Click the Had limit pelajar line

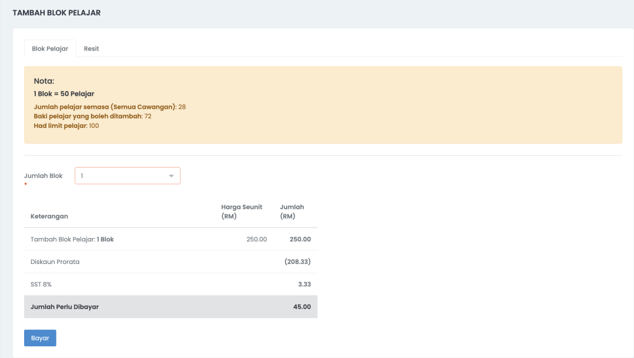tap(66, 126)
